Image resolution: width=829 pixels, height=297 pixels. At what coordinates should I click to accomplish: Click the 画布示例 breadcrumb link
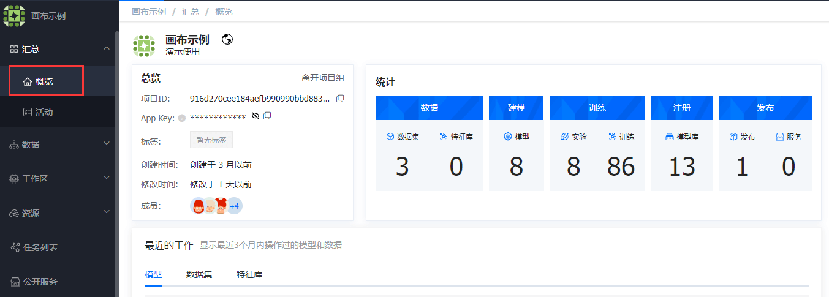(149, 12)
